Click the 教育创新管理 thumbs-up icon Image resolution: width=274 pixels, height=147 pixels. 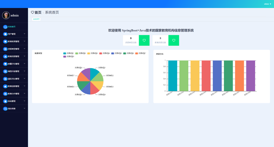coord(5,86)
